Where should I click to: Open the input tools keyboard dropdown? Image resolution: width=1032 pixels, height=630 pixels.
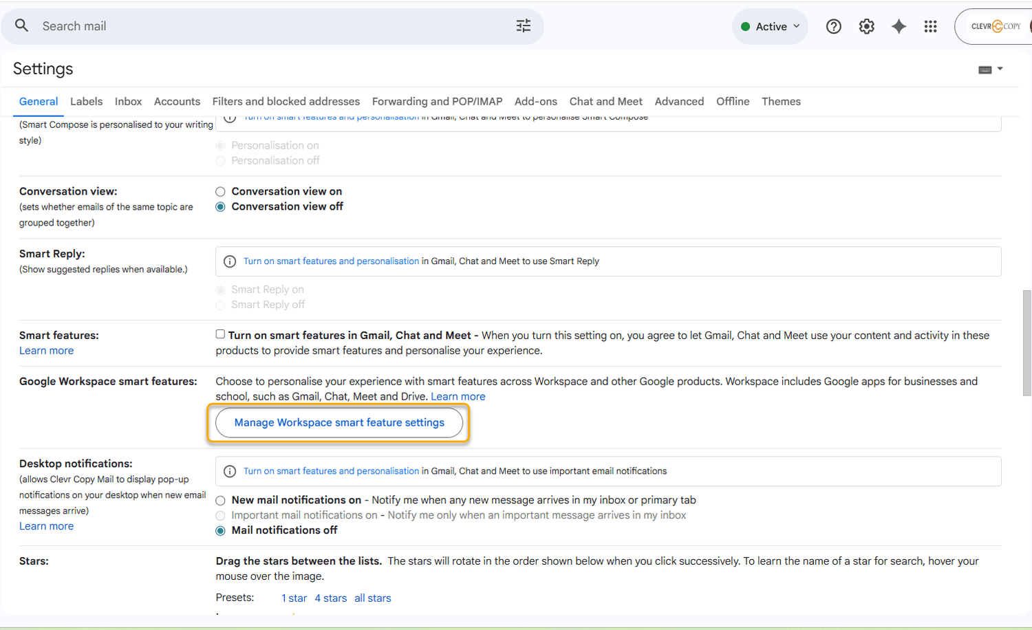click(990, 69)
